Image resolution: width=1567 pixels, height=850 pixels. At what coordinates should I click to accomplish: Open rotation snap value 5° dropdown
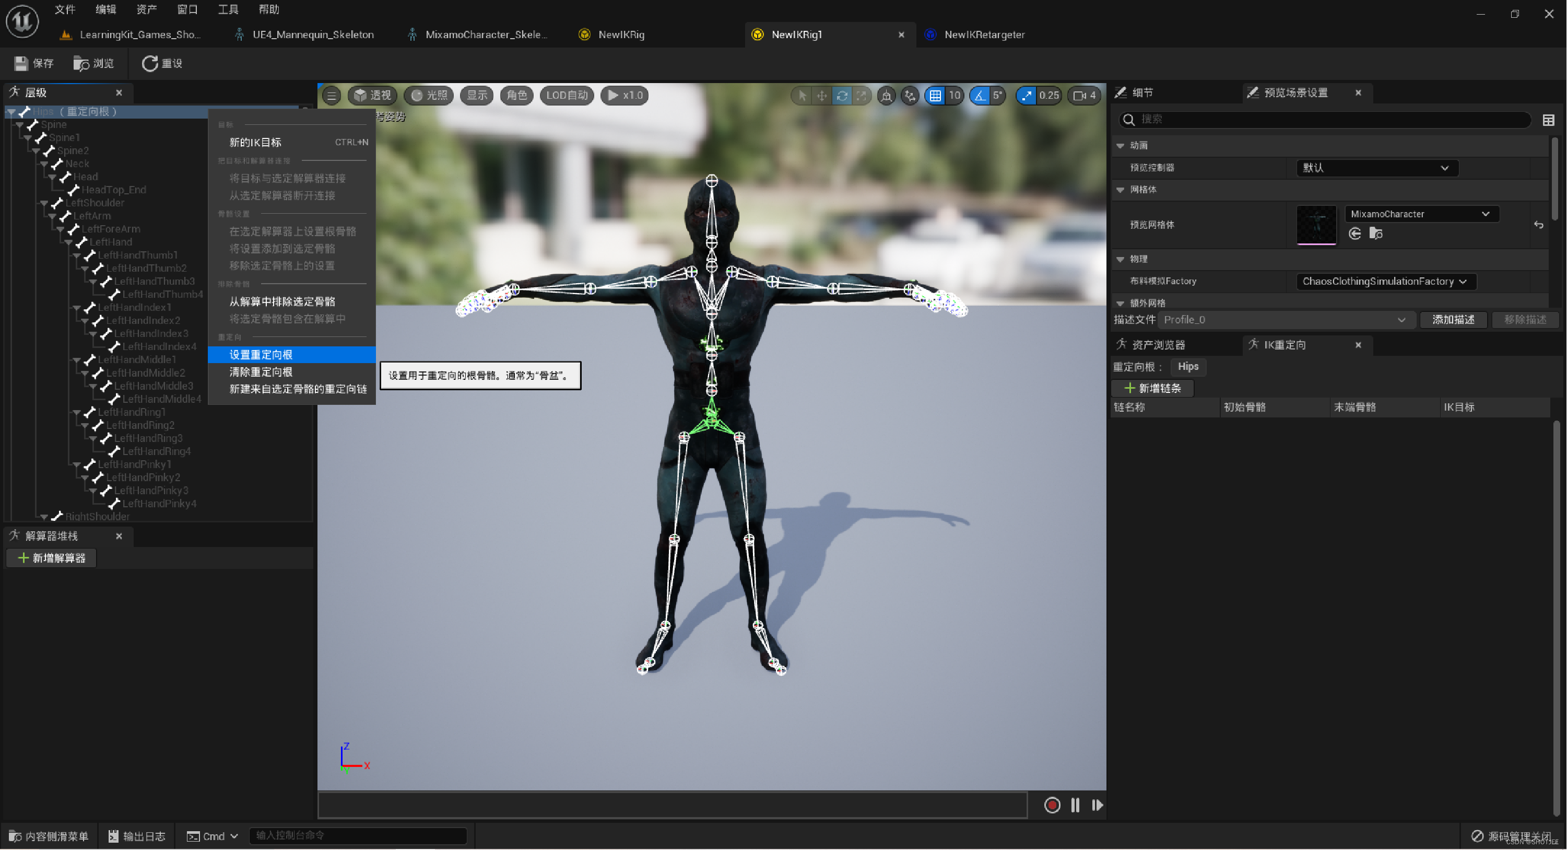click(998, 96)
